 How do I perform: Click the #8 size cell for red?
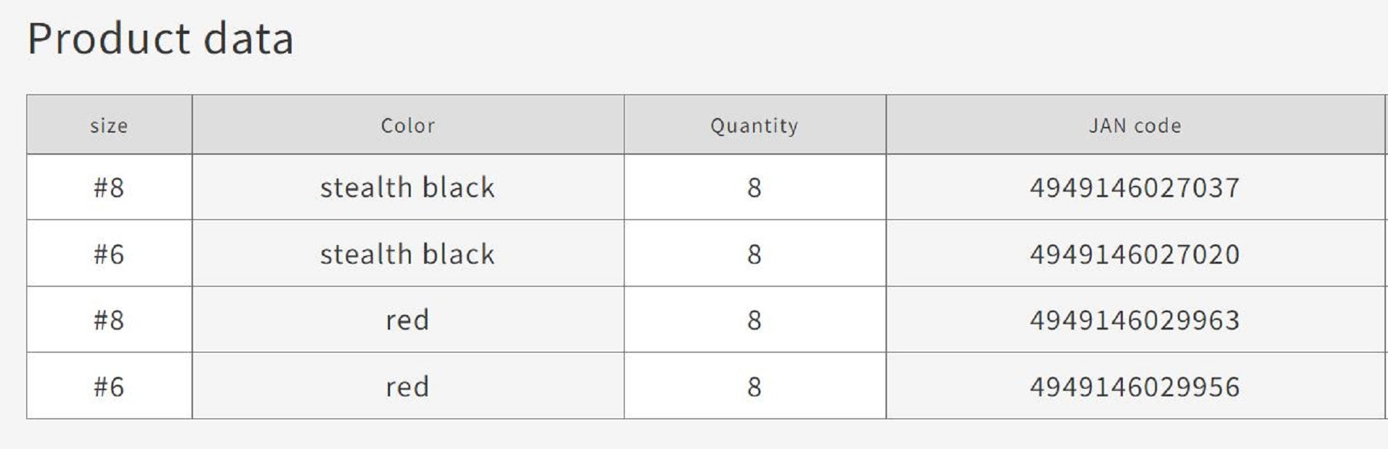pos(109,320)
